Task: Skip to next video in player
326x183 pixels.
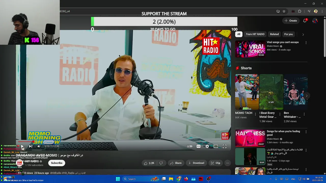Action: (x=31, y=146)
